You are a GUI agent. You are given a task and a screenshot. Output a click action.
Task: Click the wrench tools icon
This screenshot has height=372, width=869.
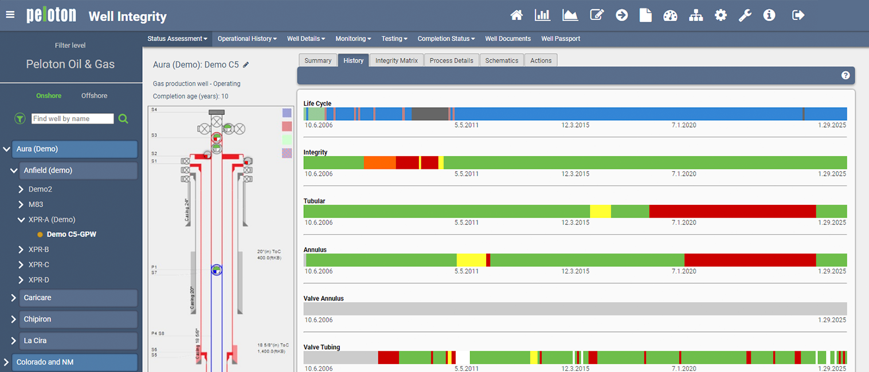(x=745, y=15)
